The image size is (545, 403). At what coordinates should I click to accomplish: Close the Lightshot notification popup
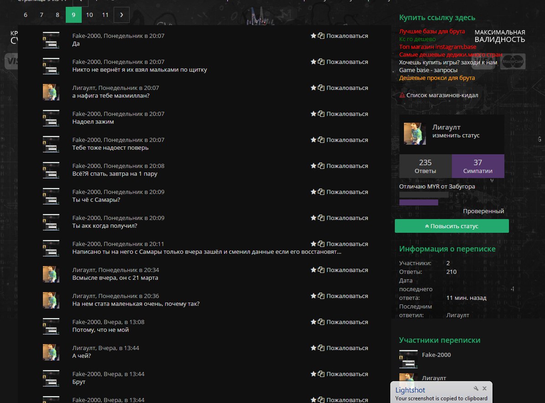click(485, 388)
